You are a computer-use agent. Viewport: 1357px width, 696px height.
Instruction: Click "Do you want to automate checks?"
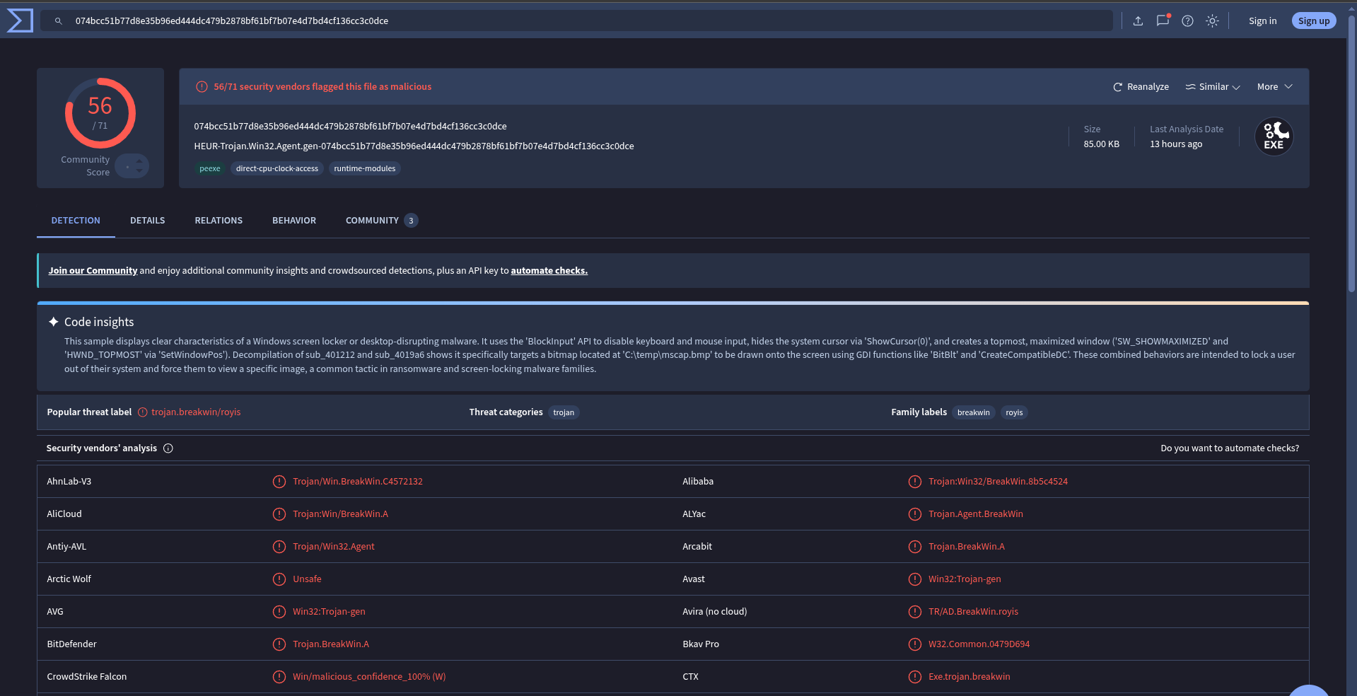click(x=1230, y=448)
